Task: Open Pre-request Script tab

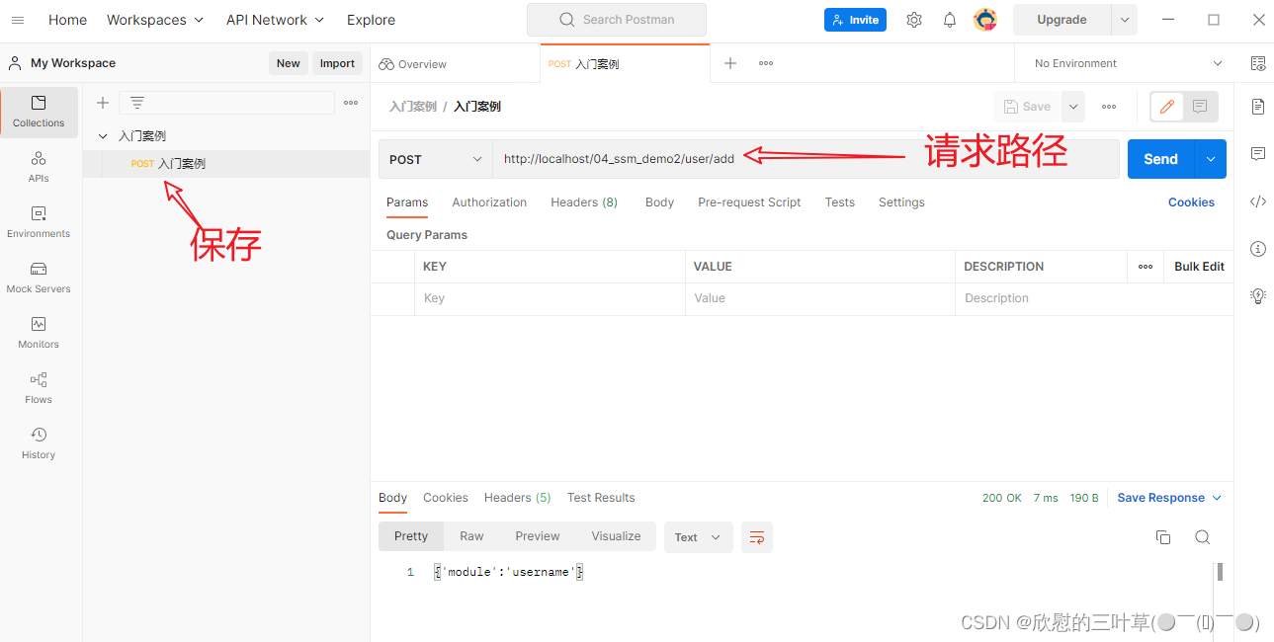Action: pos(749,202)
